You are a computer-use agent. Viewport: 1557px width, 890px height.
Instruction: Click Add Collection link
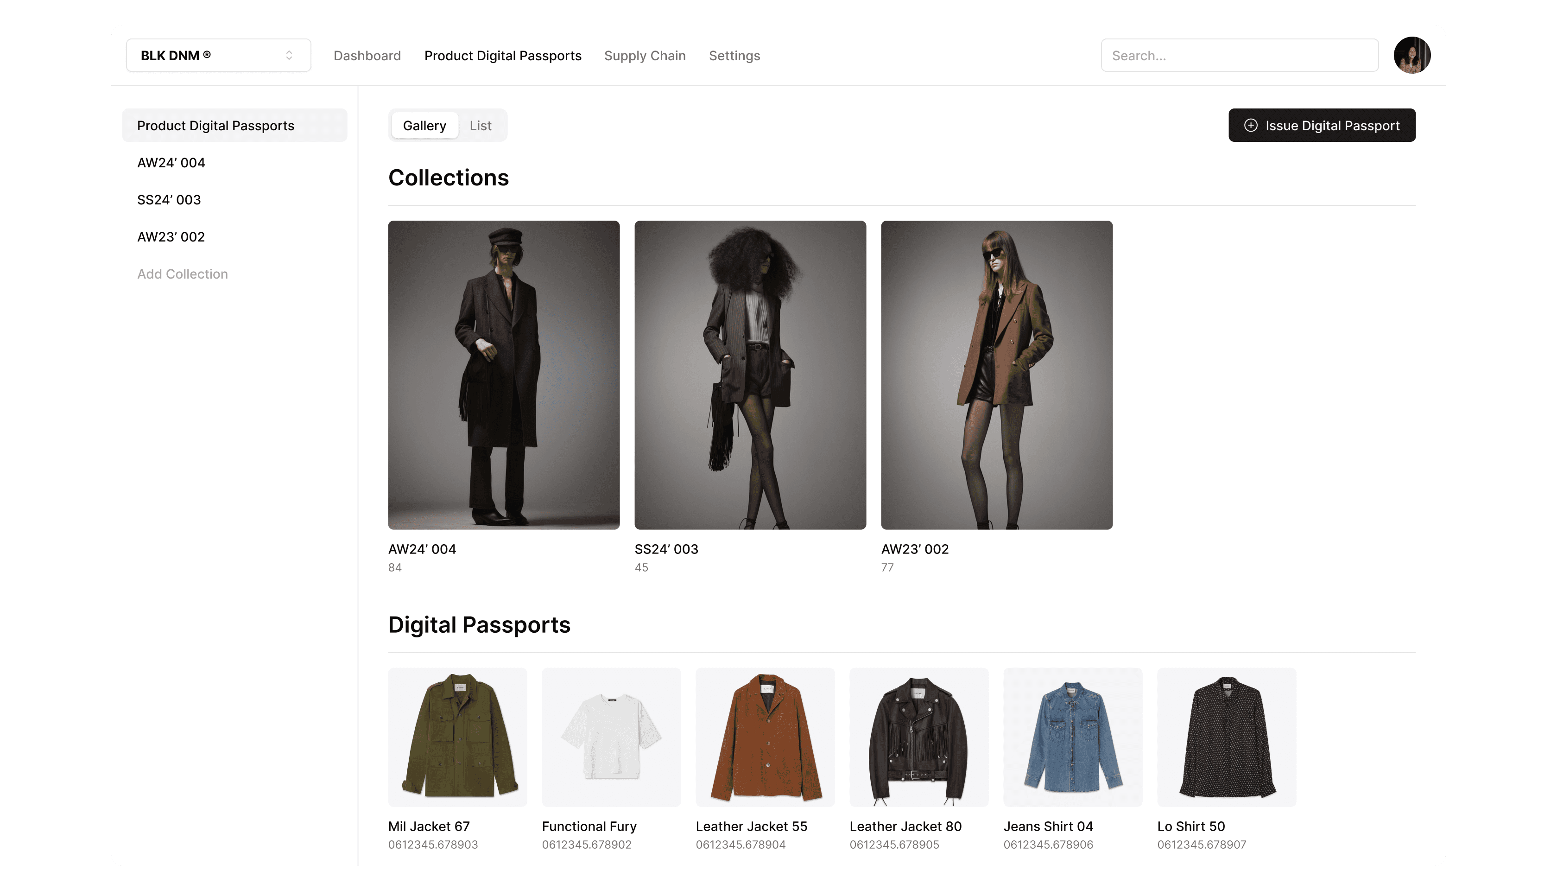point(182,274)
